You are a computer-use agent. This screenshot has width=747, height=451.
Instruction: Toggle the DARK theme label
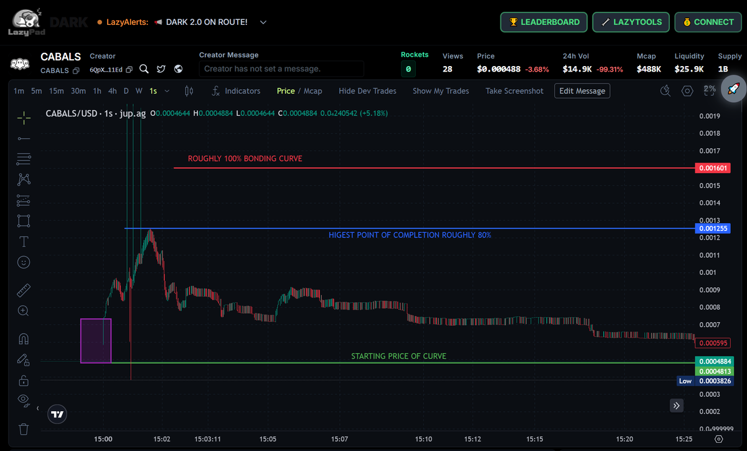pos(68,22)
